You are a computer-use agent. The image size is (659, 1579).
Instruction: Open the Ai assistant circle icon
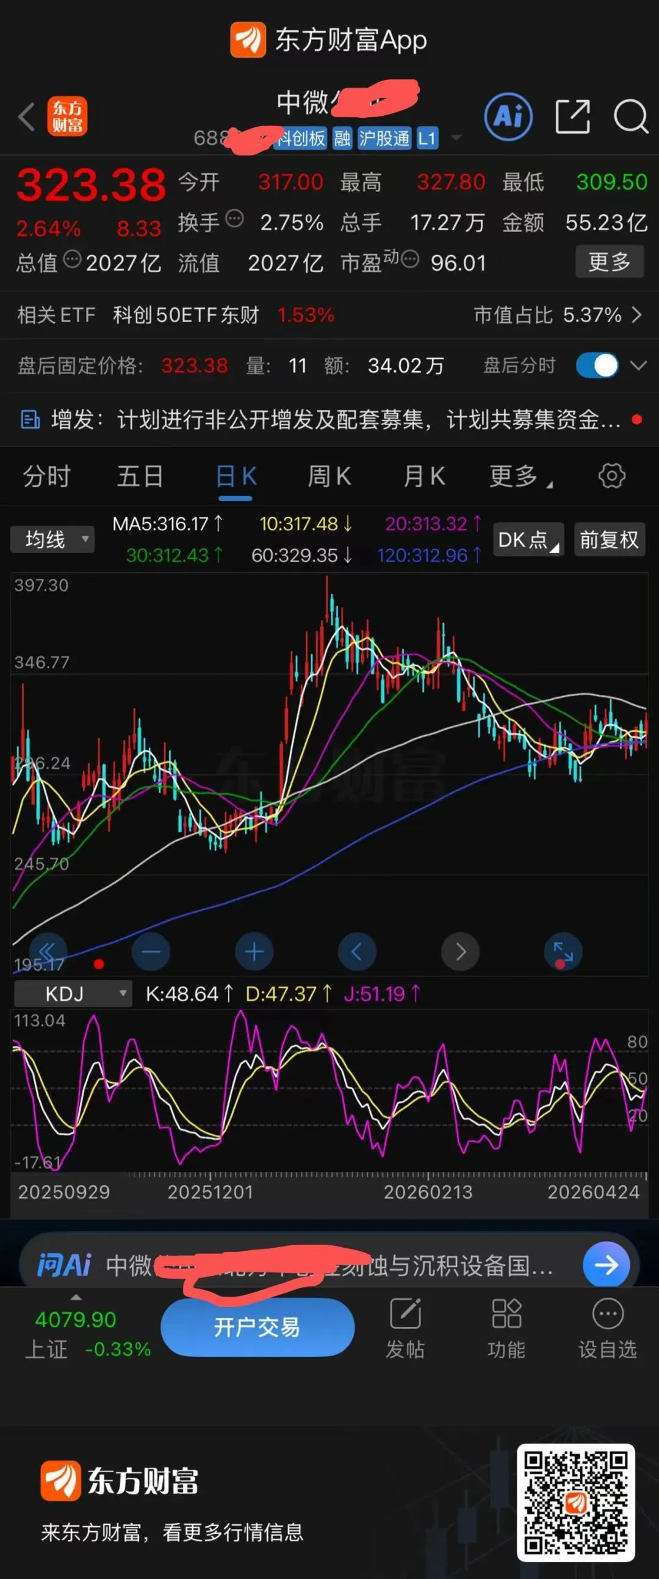508,116
